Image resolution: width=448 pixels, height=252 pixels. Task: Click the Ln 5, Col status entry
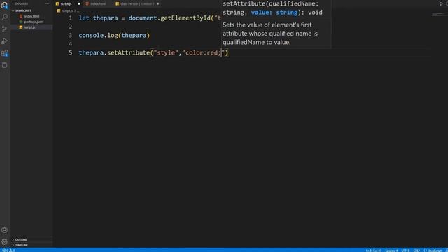(x=373, y=251)
